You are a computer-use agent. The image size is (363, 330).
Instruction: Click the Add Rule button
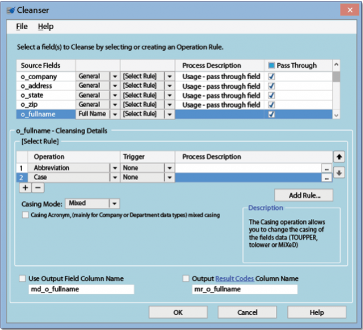(x=303, y=195)
